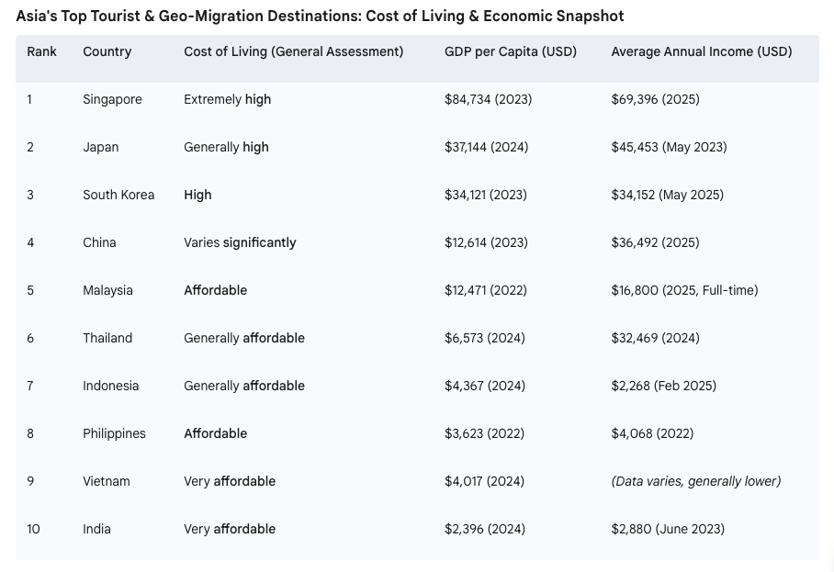Select the Singapore country cell
Image resolution: width=834 pixels, height=572 pixels.
112,99
